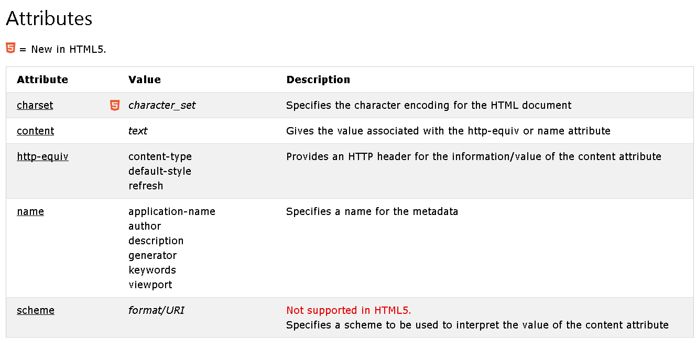This screenshot has width=696, height=340.
Task: Click the application-name value
Action: click(172, 211)
